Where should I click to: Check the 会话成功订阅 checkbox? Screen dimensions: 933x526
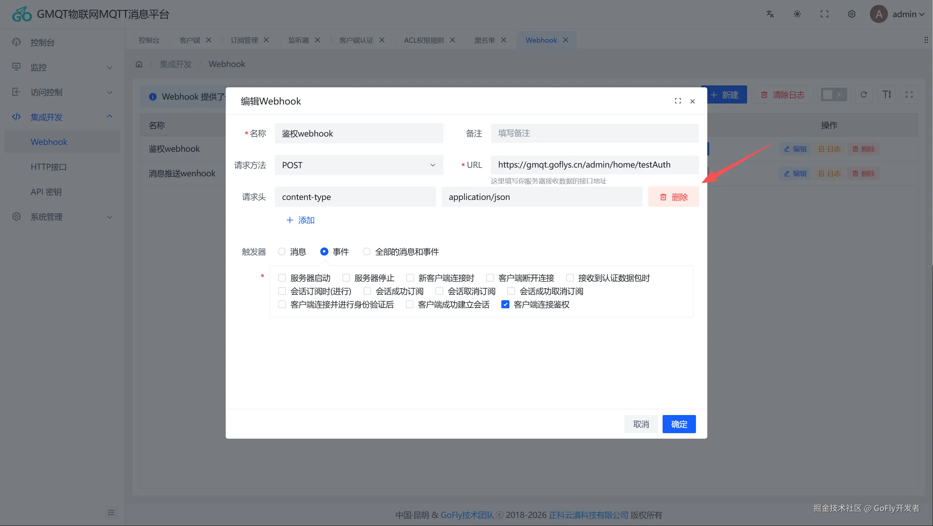(x=367, y=291)
